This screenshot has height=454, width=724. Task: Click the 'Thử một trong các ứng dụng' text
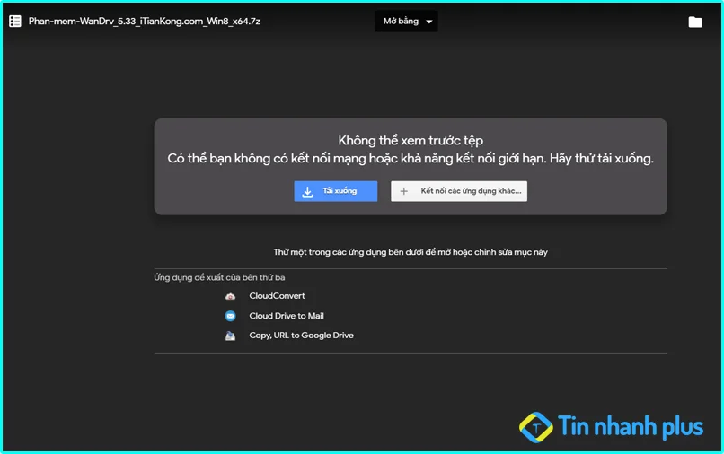411,252
